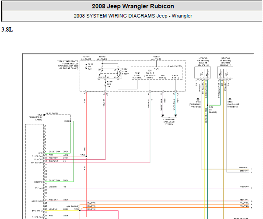Click the "ELECTRONICS" label in power module
The image size is (263, 219).
pos(175,66)
